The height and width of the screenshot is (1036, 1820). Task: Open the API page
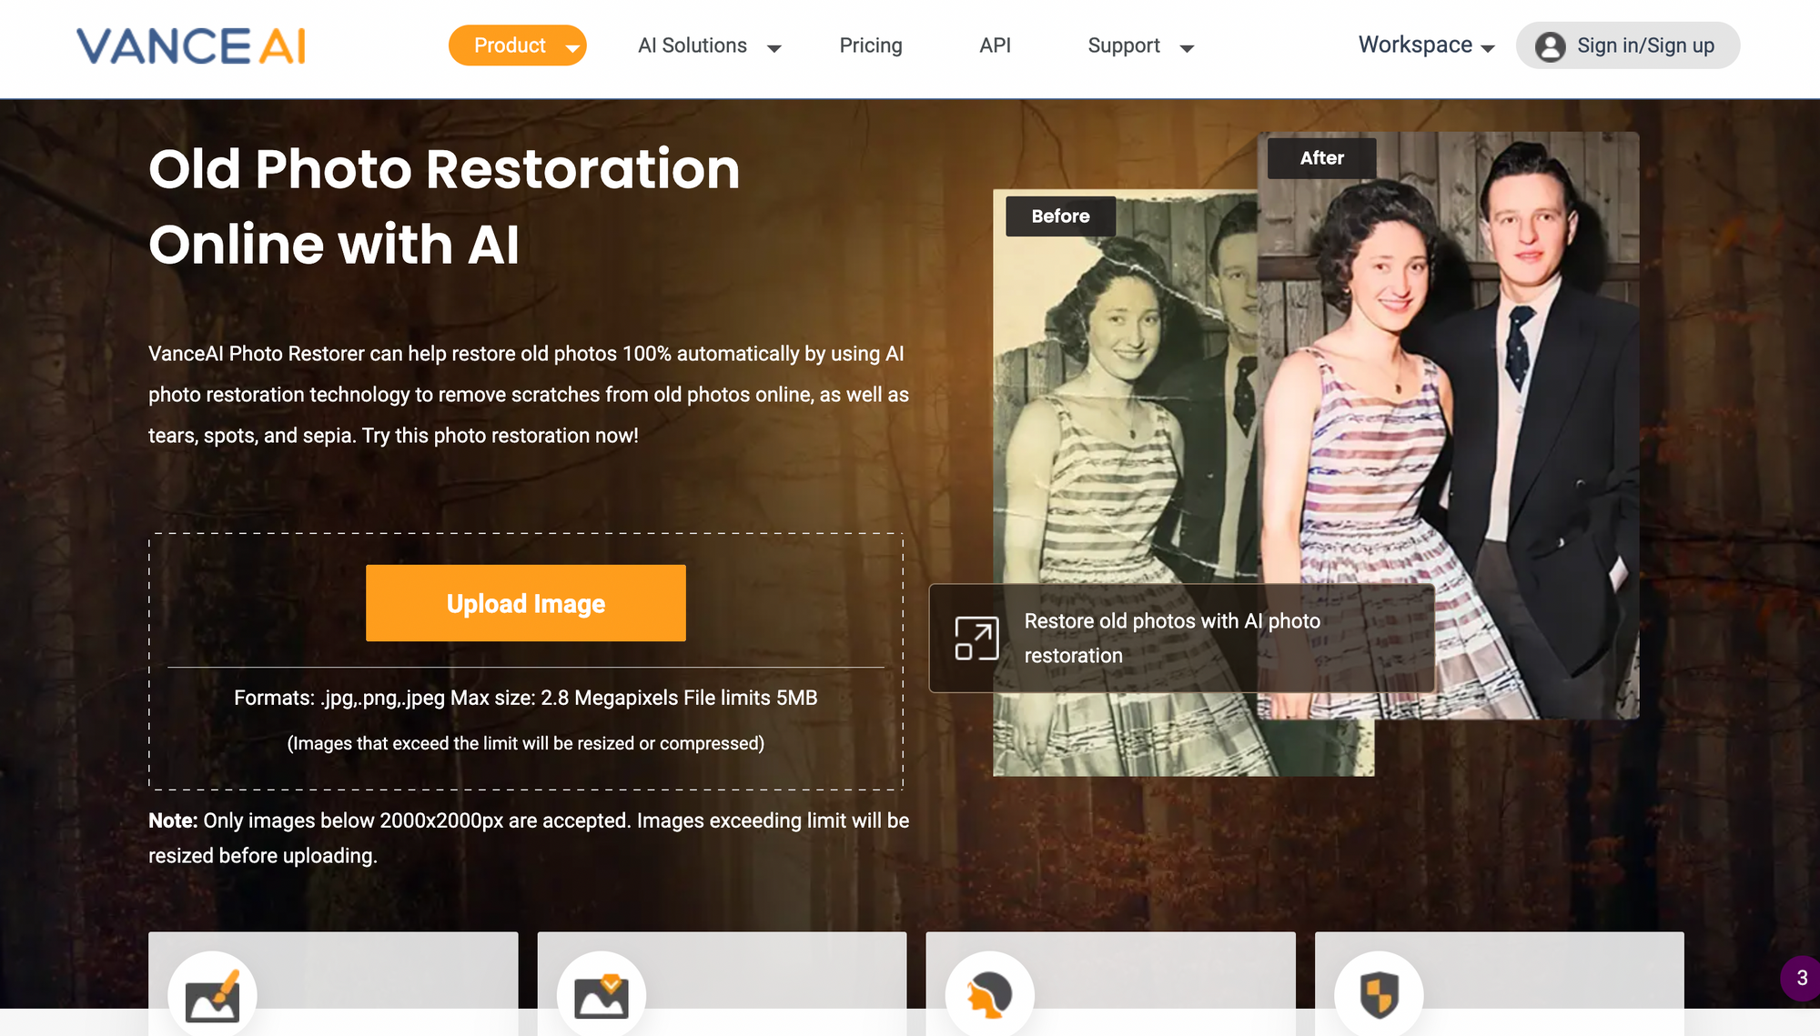(x=995, y=45)
